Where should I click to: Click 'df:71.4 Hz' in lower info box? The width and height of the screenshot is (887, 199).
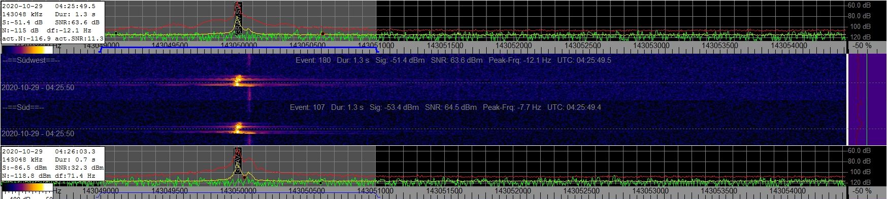[75, 176]
